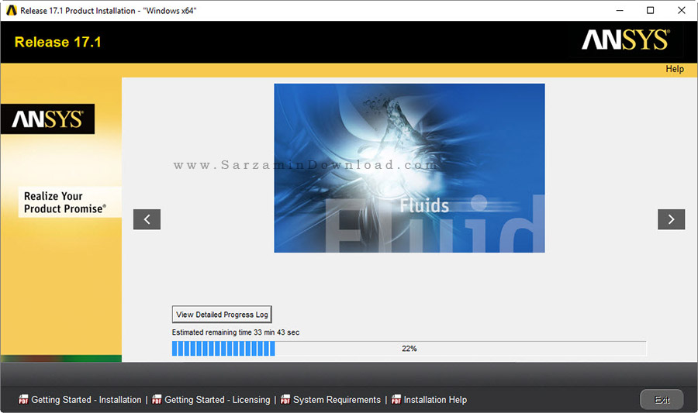This screenshot has width=698, height=413.
Task: Click the installation progress bar
Action: click(409, 349)
